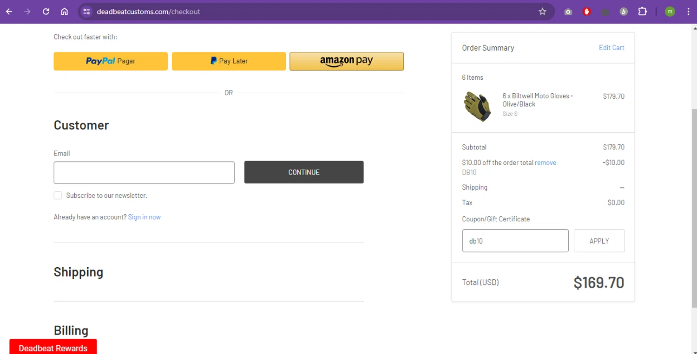Open the Extensions puzzle menu
Screen dimensions: 697x354
pyautogui.click(x=642, y=12)
